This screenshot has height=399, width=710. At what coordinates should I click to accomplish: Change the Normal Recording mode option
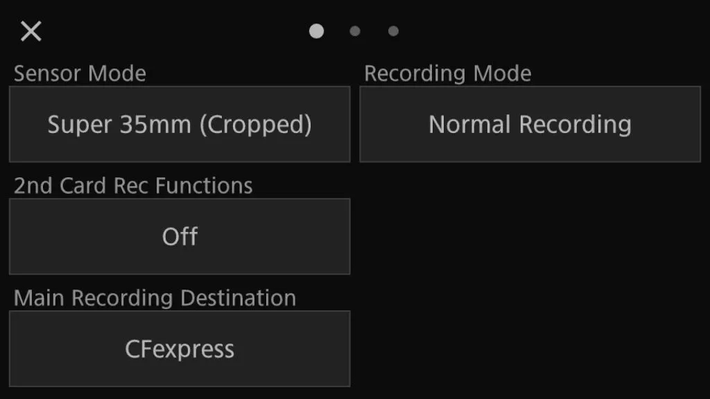coord(530,125)
